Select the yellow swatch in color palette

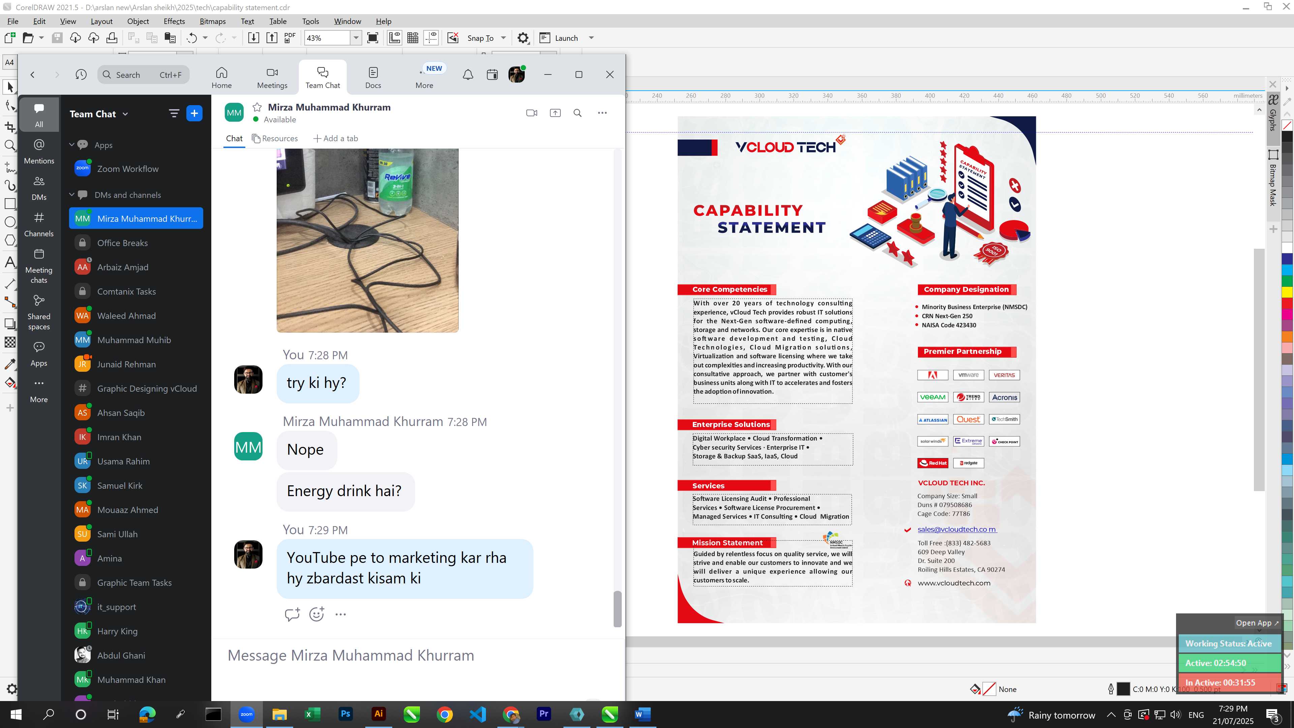[1287, 292]
